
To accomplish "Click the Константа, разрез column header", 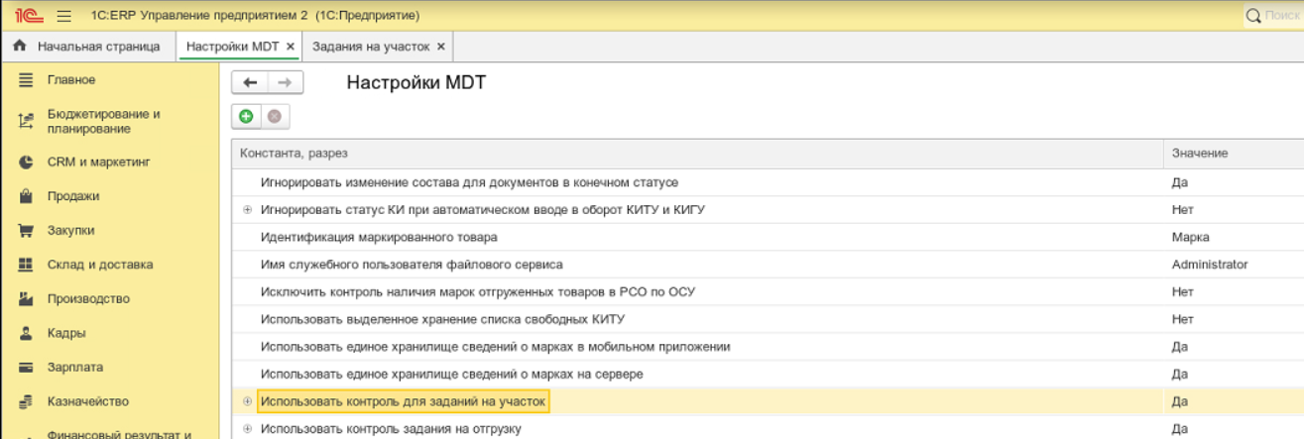I will [x=294, y=154].
